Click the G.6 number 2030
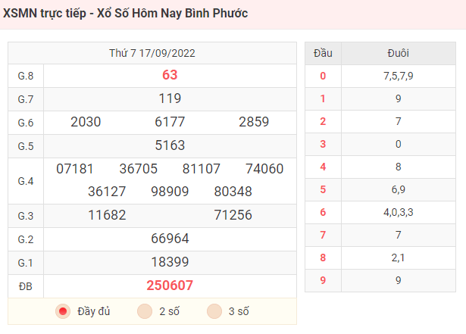This screenshot has height=334, width=466. pos(86,122)
